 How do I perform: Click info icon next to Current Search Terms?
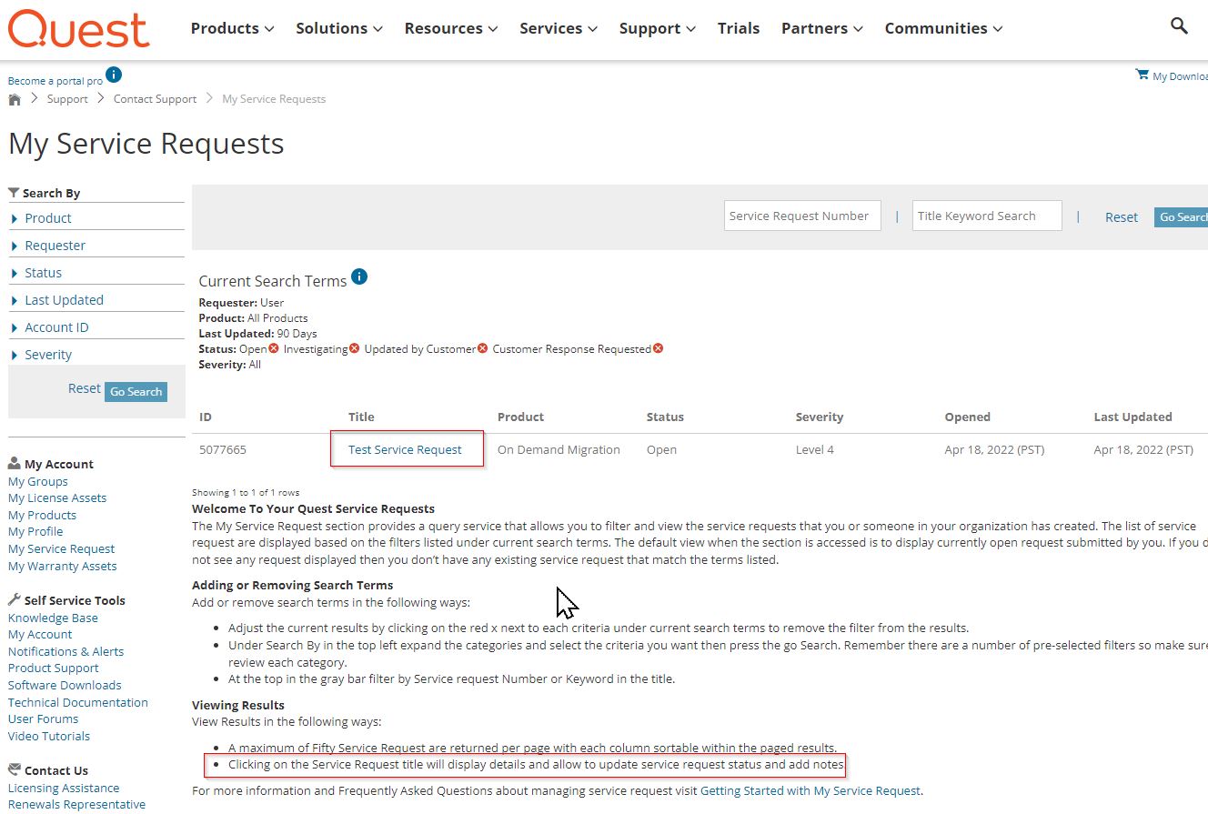click(359, 276)
